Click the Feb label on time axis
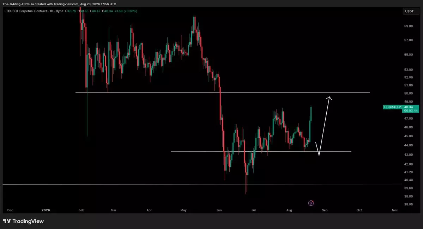 81,210
